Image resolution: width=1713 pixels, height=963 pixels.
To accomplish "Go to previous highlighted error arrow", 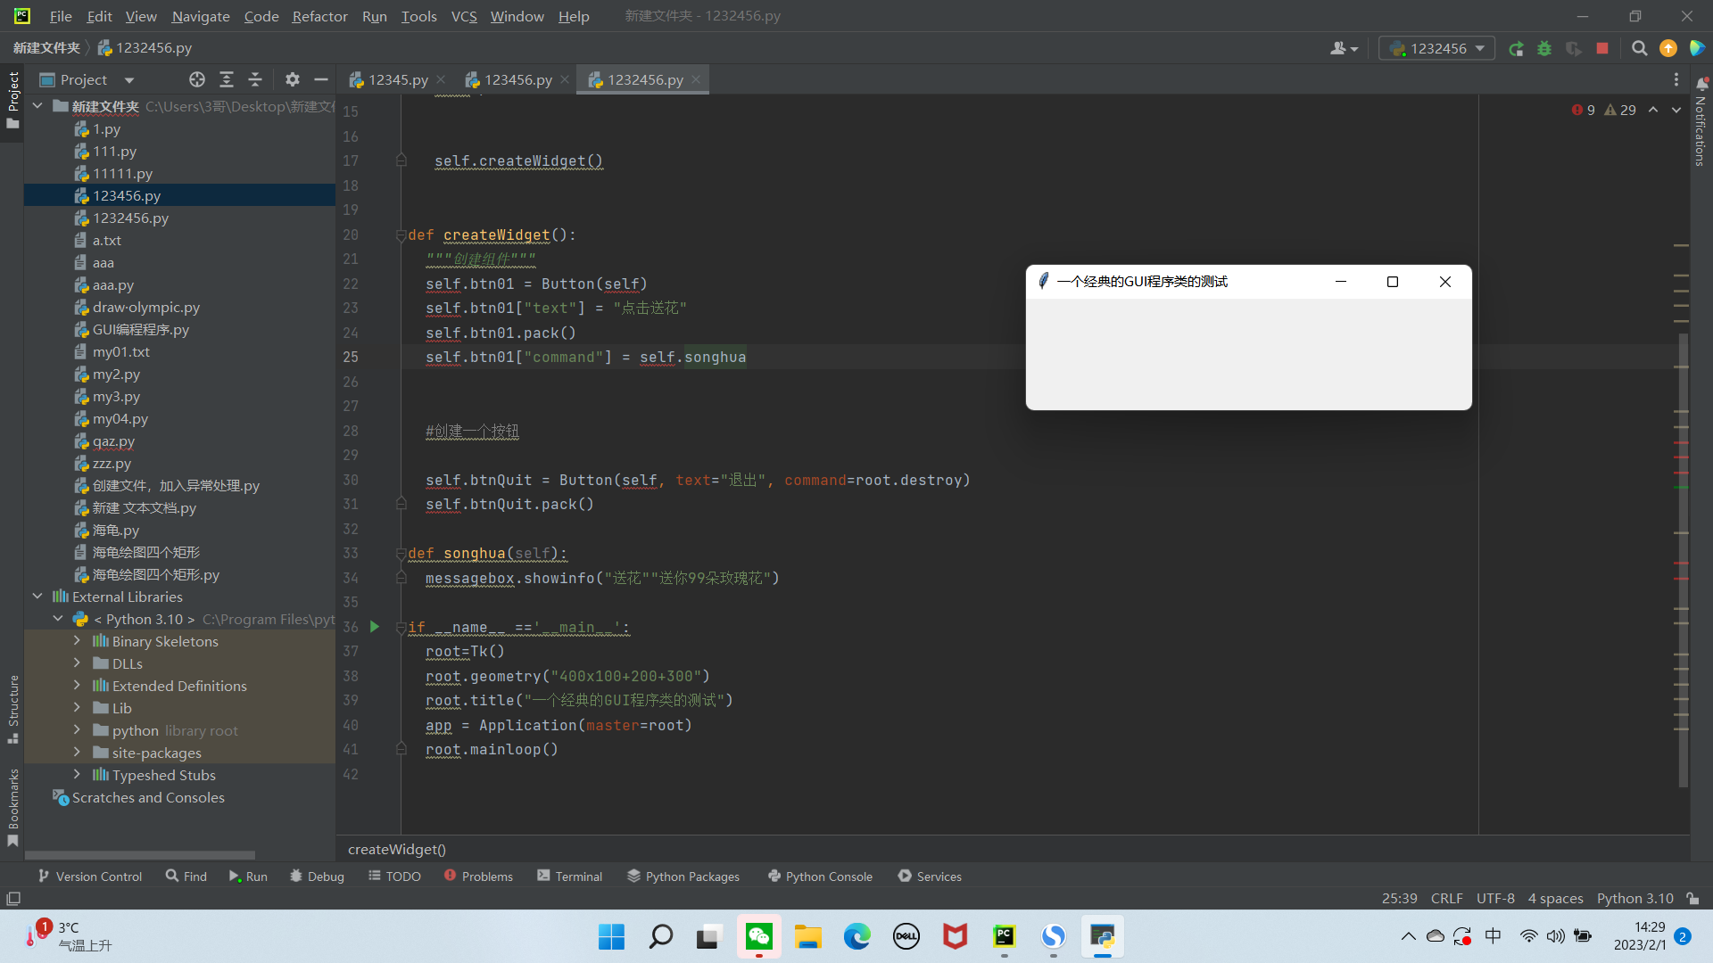I will point(1653,110).
